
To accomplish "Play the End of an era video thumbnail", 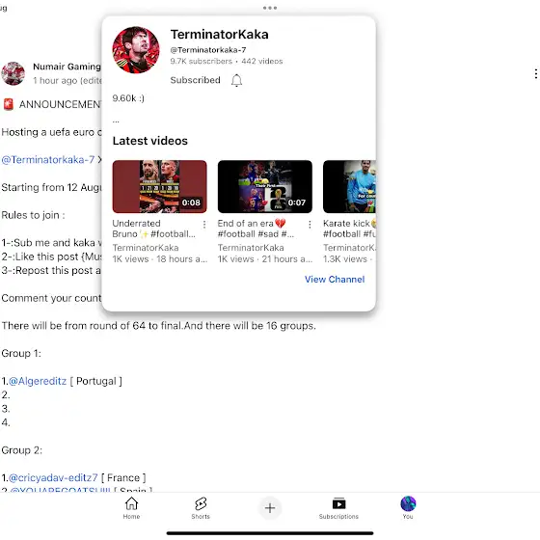I will coord(265,187).
